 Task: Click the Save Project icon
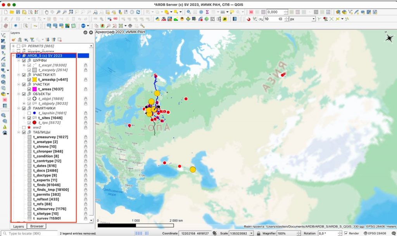point(19,12)
